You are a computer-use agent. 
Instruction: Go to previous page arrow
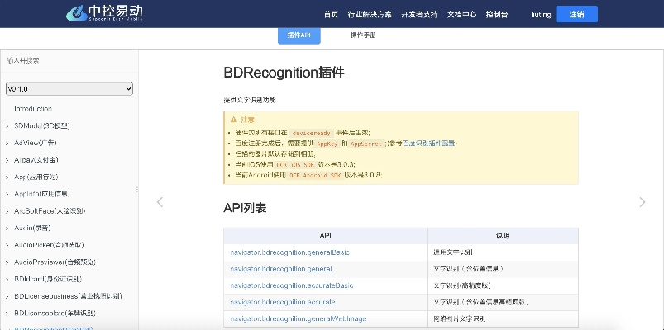pyautogui.click(x=160, y=202)
